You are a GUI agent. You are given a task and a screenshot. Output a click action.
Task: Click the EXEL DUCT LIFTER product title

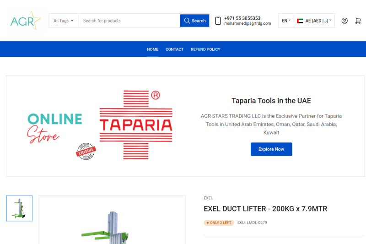[265, 209]
